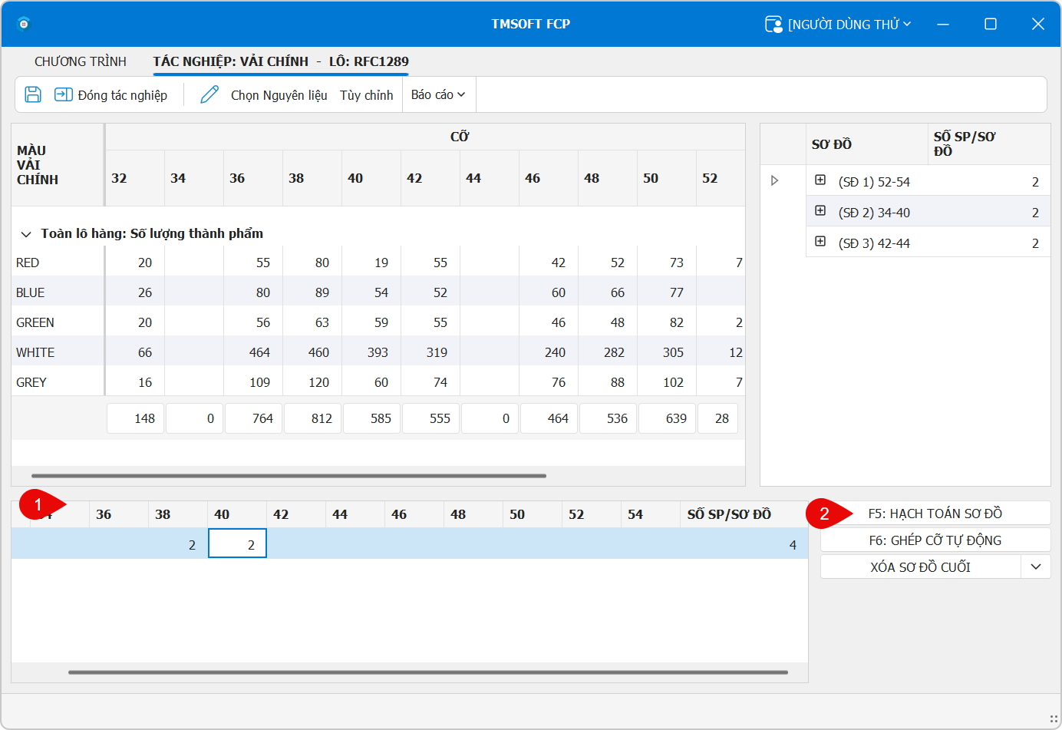Open dropdown arrow beside XÓA SƠ ĐỒ CUỐI
1062x730 pixels.
1035,566
